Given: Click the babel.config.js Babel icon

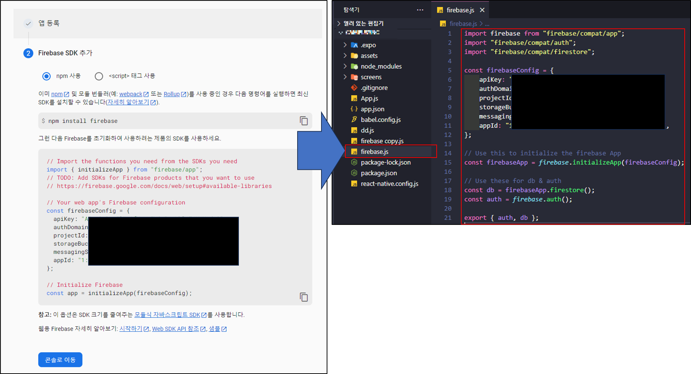Looking at the screenshot, I should click(354, 119).
